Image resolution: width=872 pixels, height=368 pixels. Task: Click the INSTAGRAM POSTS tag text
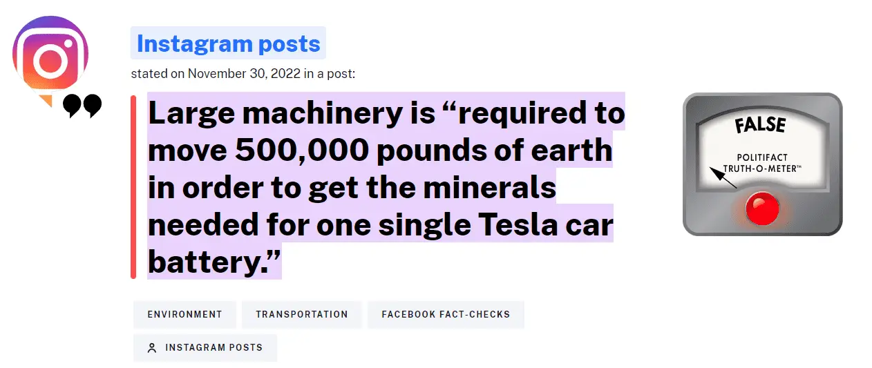click(x=214, y=348)
